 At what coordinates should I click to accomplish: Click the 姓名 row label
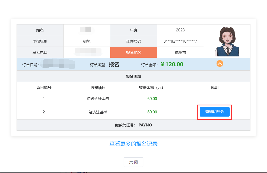[x=40, y=30]
